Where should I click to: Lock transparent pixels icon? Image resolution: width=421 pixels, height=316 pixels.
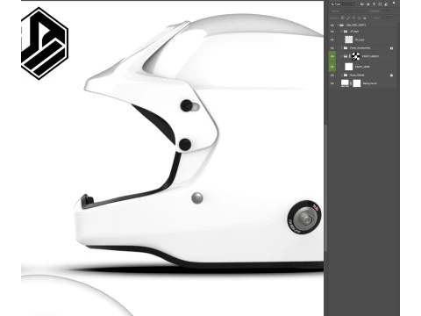[343, 18]
